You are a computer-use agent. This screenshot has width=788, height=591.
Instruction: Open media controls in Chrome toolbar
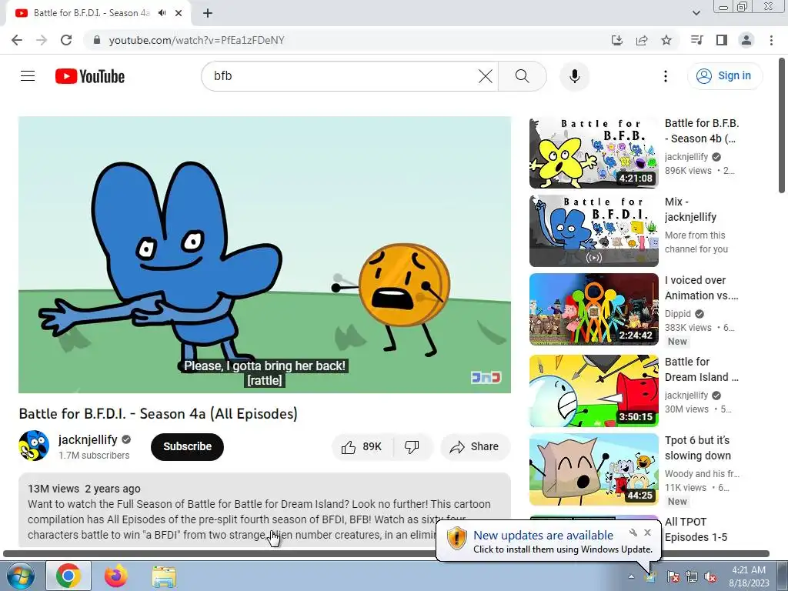(697, 40)
